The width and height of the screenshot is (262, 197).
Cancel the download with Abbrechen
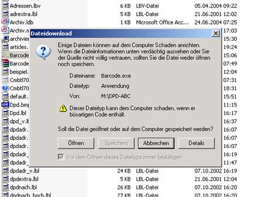(x=156, y=143)
